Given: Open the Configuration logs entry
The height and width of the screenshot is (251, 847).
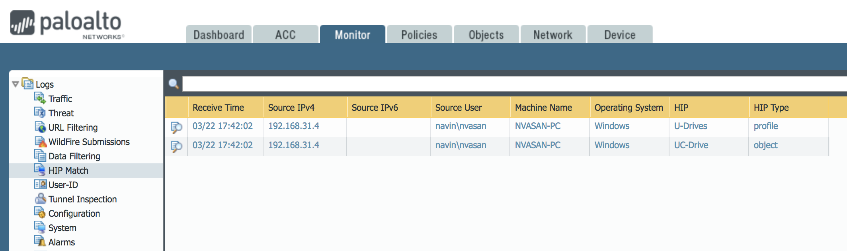Looking at the screenshot, I should [x=74, y=214].
